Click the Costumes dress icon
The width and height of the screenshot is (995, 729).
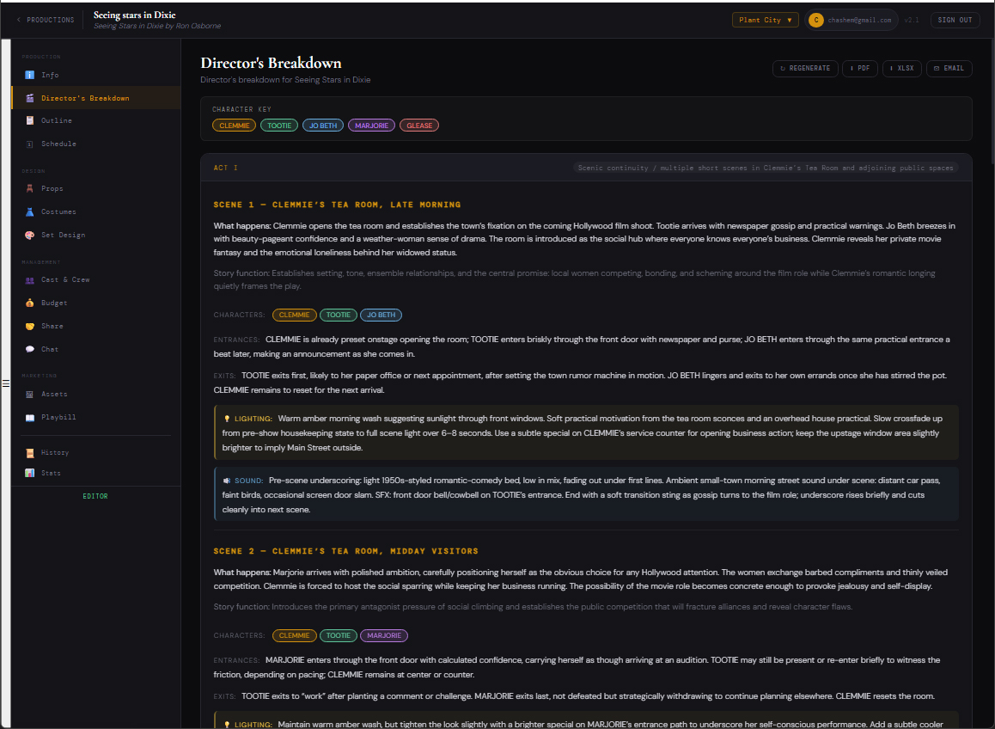[30, 211]
